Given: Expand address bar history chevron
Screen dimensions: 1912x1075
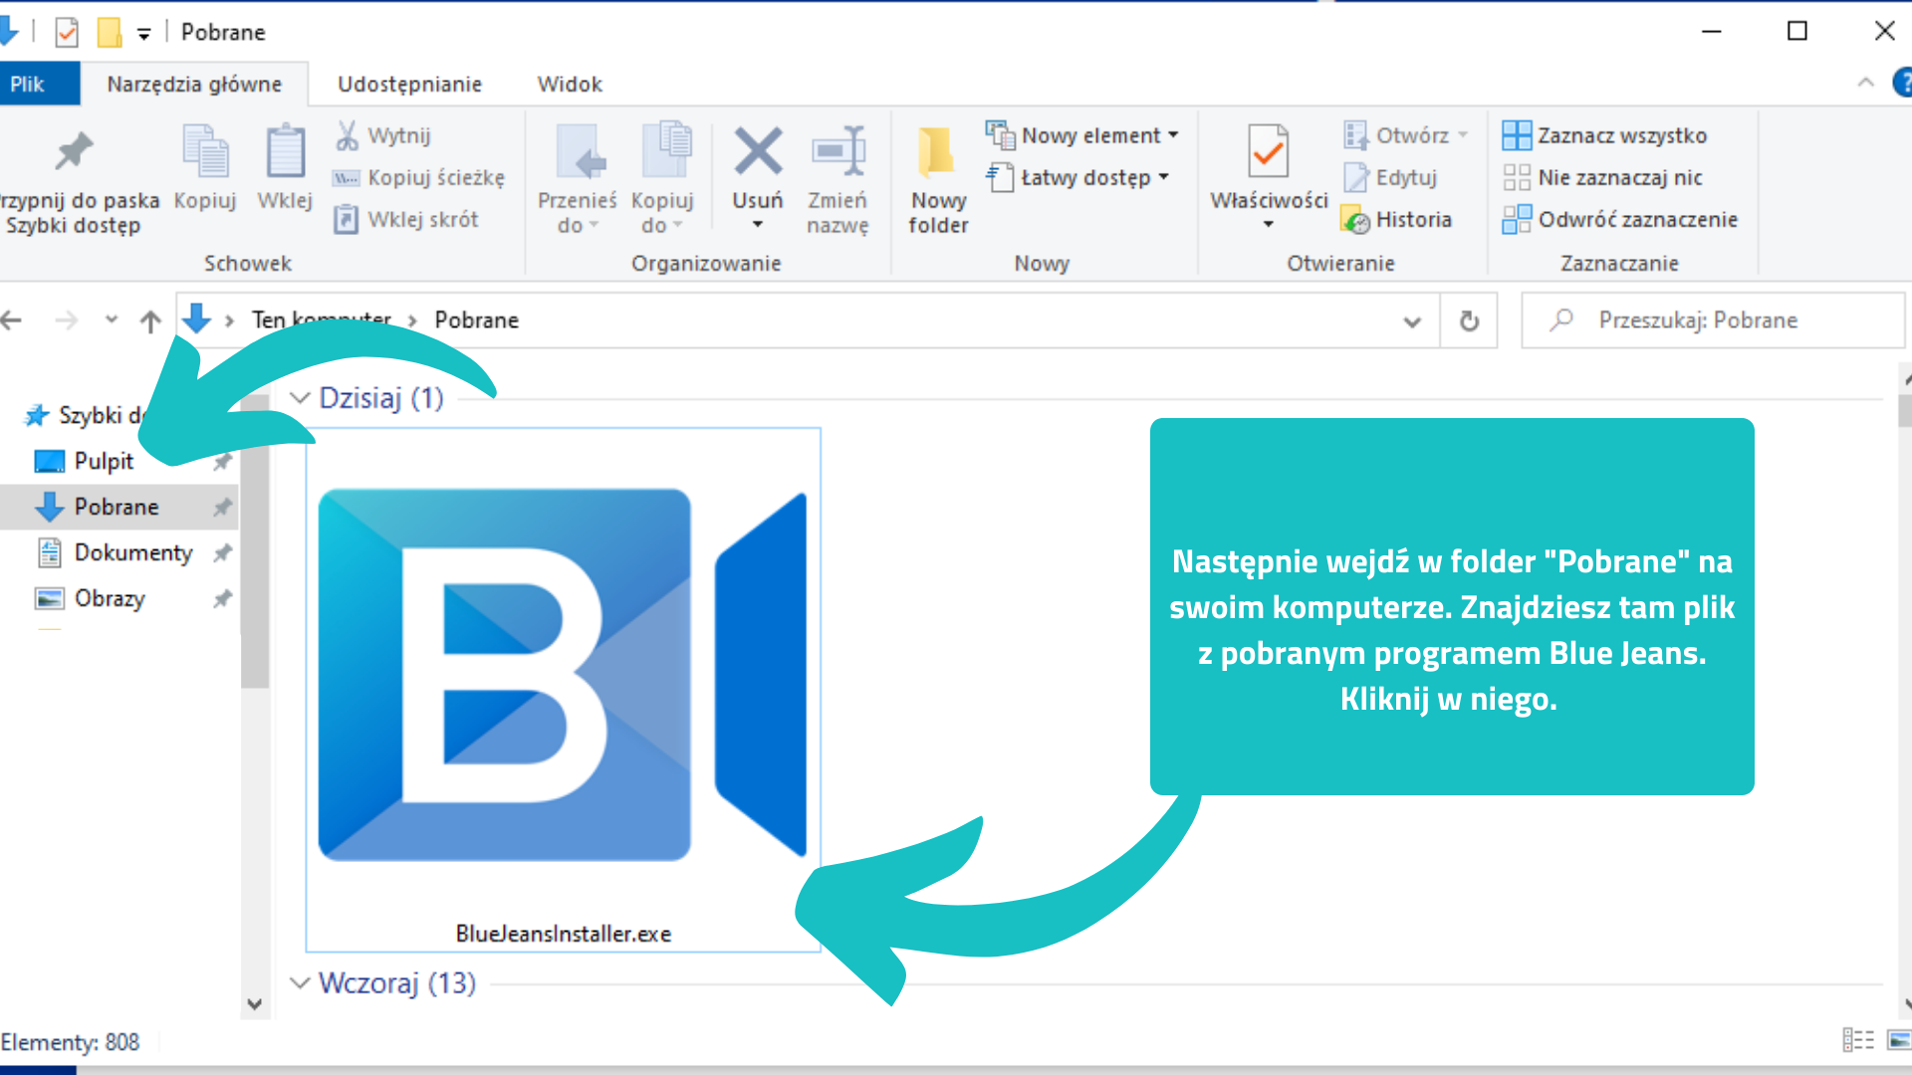Looking at the screenshot, I should pos(1412,322).
